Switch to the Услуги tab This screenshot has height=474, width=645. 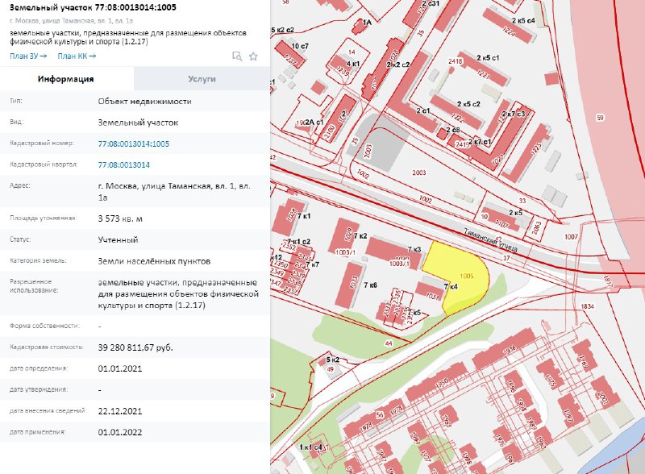(x=202, y=78)
